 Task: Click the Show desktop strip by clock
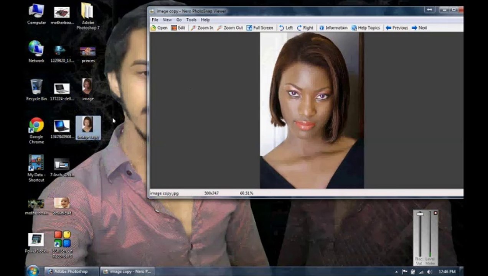pyautogui.click(x=461, y=271)
